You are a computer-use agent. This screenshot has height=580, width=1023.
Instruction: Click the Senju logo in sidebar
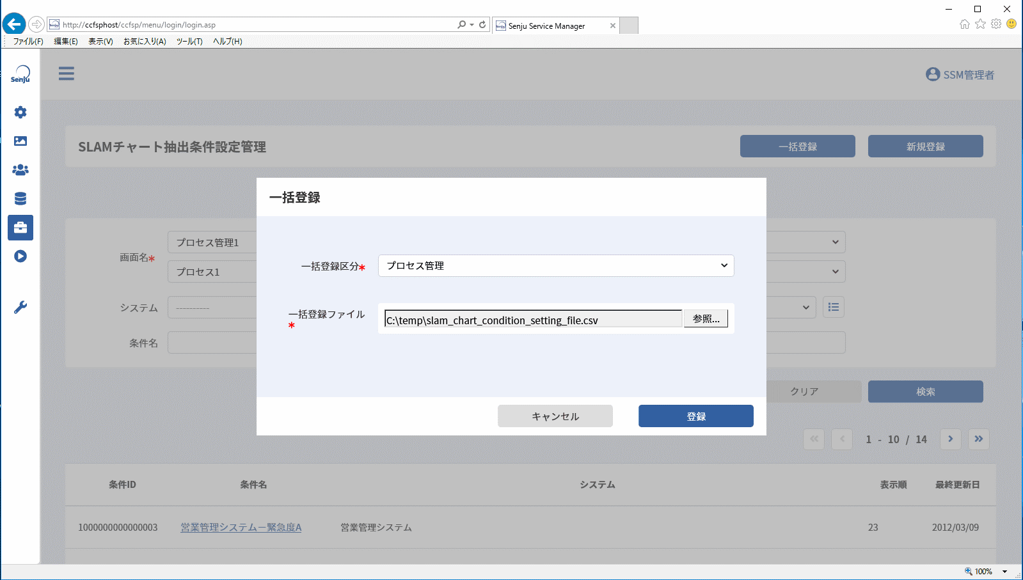(x=20, y=74)
